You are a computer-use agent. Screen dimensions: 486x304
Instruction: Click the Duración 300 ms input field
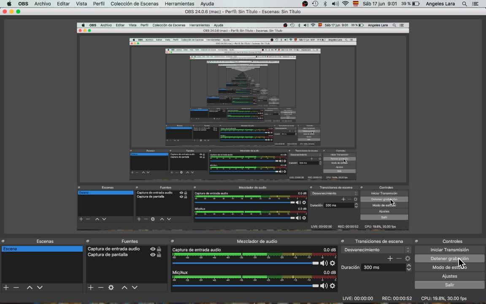point(383,267)
